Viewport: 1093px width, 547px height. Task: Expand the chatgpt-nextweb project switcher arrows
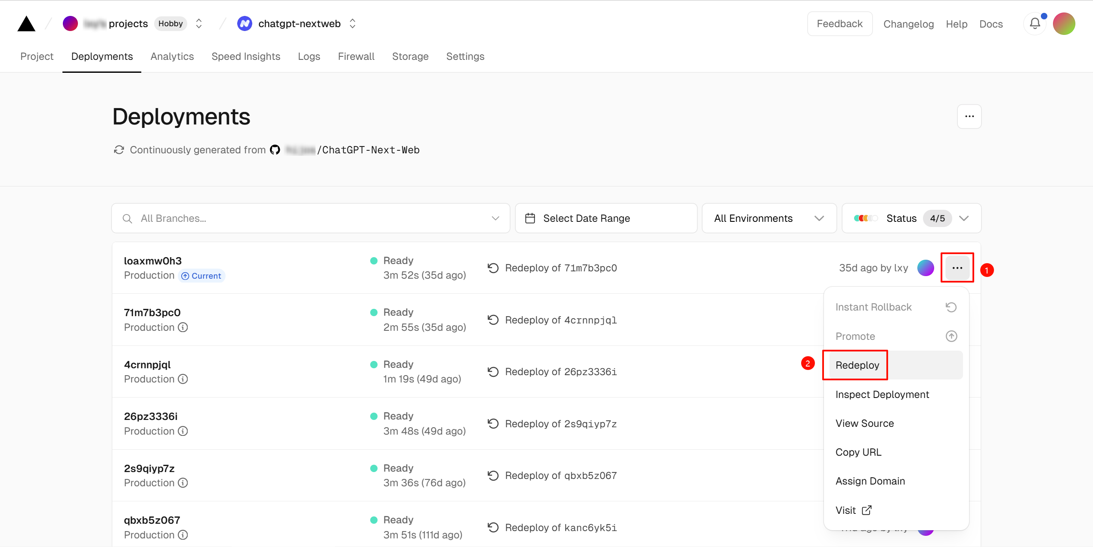pyautogui.click(x=353, y=24)
